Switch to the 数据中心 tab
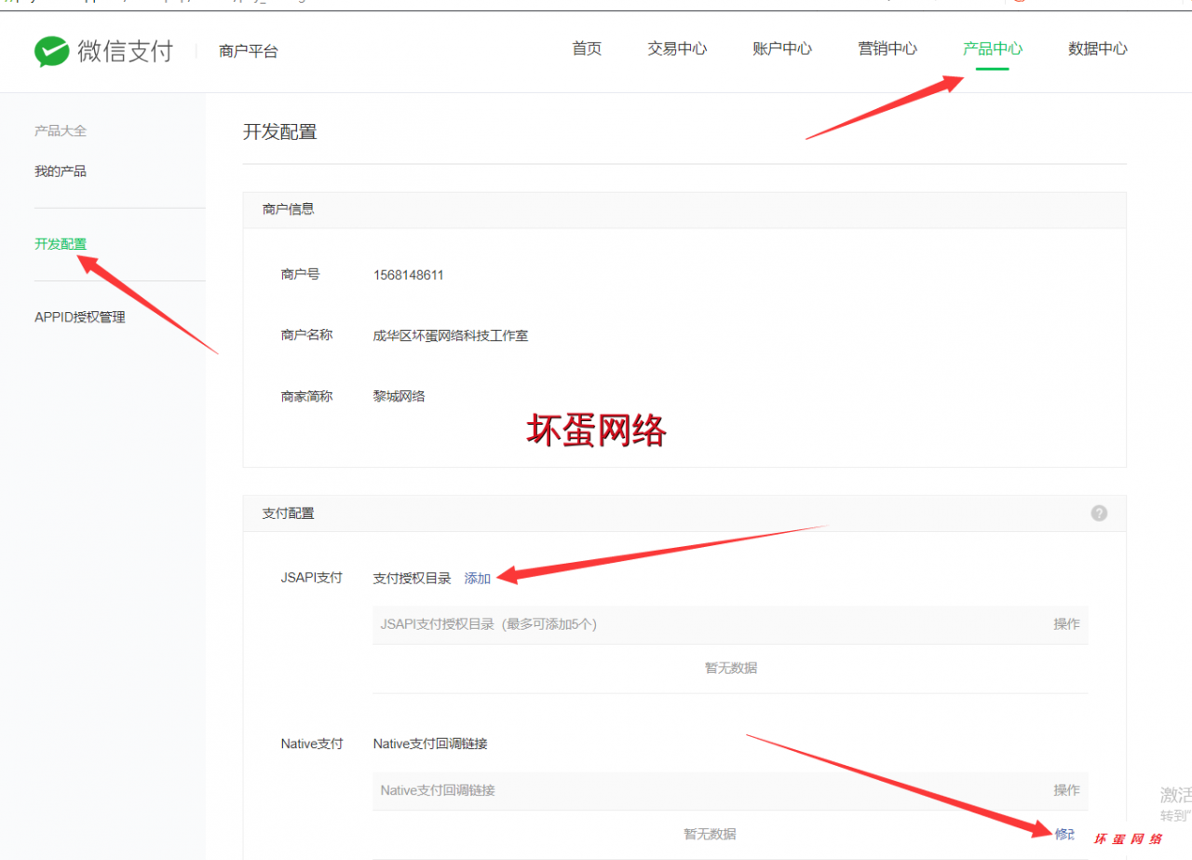The image size is (1192, 860). [x=1097, y=48]
